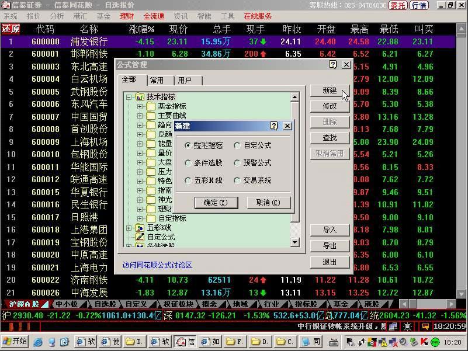This screenshot has width=468, height=351.
Task: Click the 自定公式 pencil icon
Action: pyautogui.click(x=140, y=237)
